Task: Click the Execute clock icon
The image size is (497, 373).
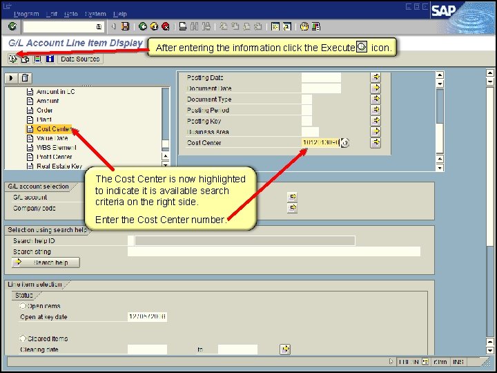Action: [x=12, y=59]
